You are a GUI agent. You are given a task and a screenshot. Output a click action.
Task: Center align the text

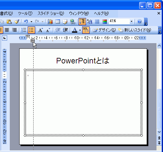point(7,30)
